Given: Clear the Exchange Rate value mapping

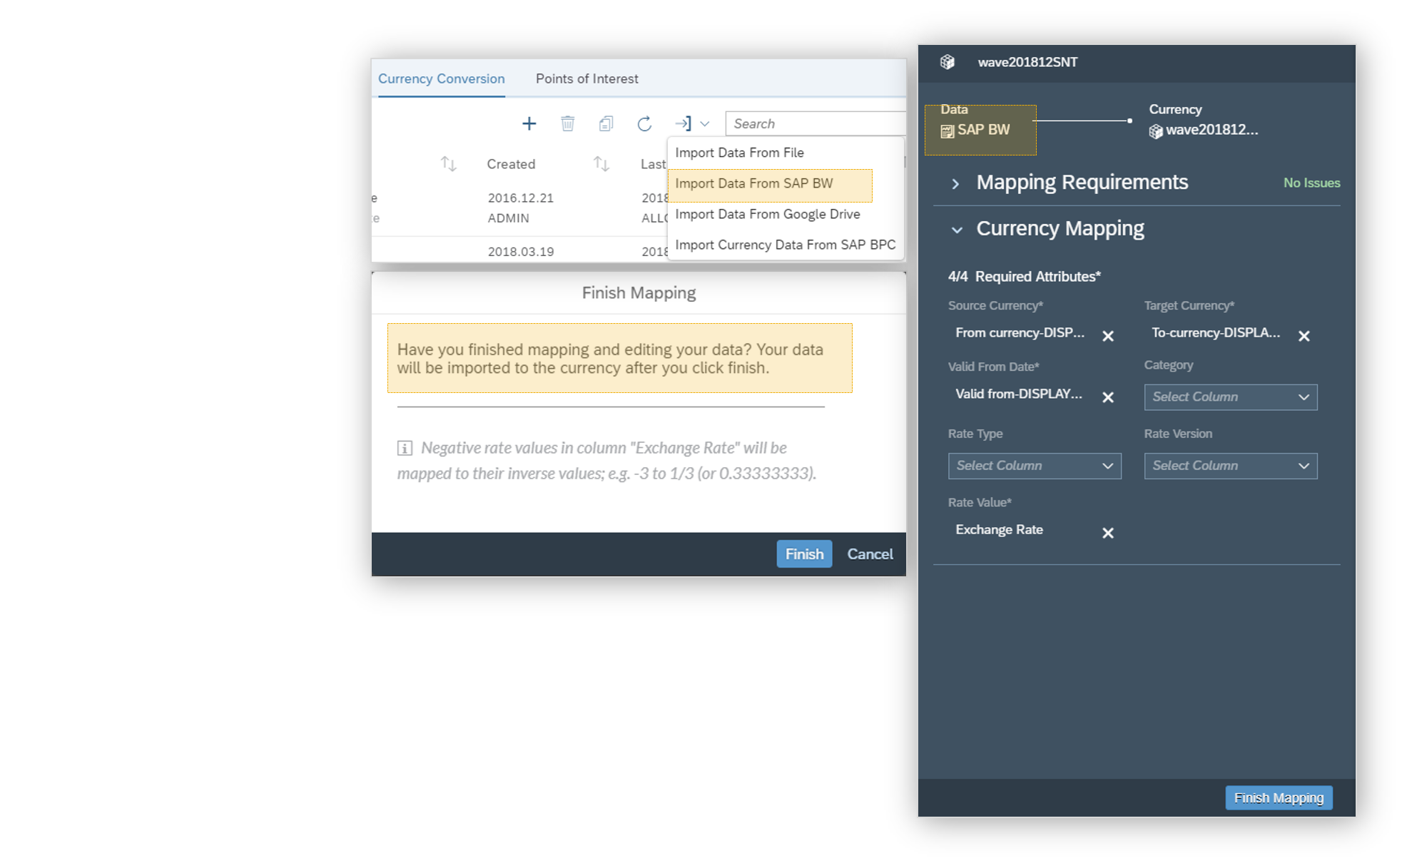Looking at the screenshot, I should pyautogui.click(x=1107, y=533).
